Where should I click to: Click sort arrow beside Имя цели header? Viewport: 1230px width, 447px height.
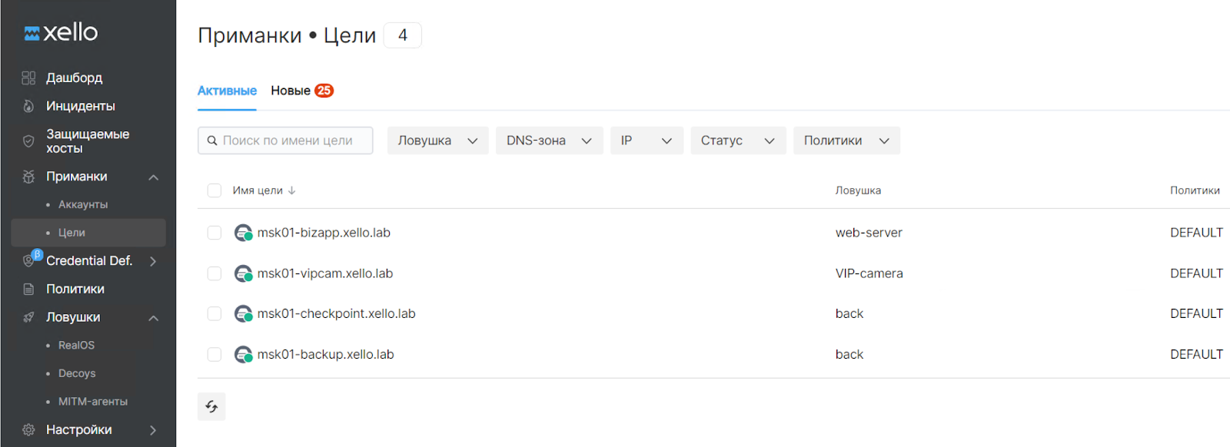pos(292,190)
